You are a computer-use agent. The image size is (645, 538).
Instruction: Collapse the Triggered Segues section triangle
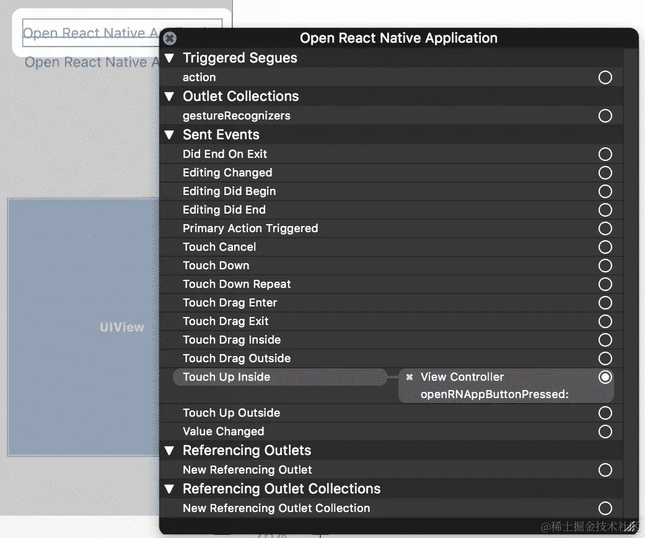click(x=170, y=58)
